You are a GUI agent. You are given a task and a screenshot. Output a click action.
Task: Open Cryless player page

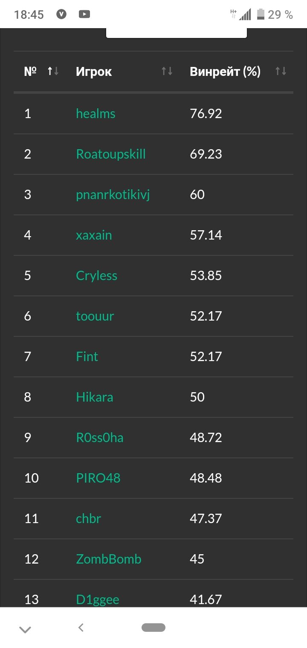[96, 276]
